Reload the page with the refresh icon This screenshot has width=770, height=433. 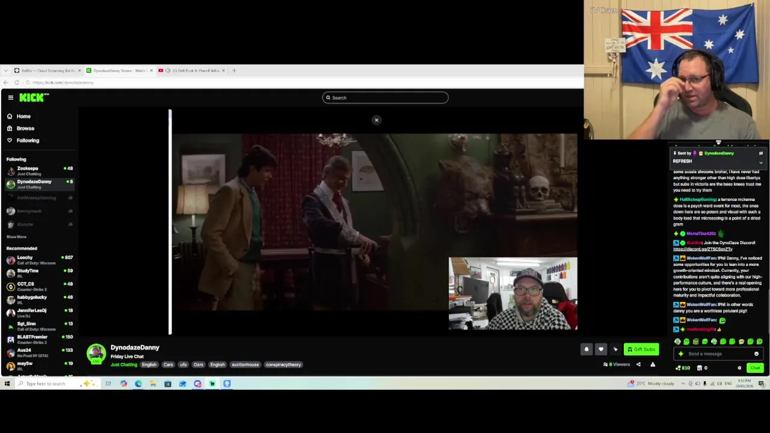(x=16, y=82)
